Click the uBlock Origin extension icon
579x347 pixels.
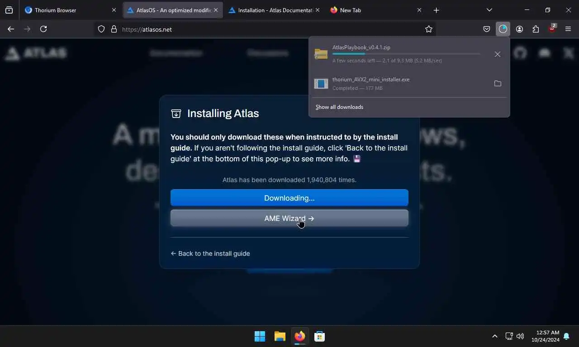coord(552,28)
